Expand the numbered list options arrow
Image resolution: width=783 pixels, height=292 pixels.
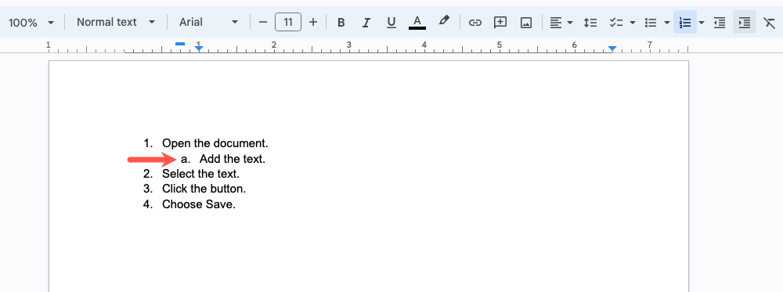pos(702,23)
